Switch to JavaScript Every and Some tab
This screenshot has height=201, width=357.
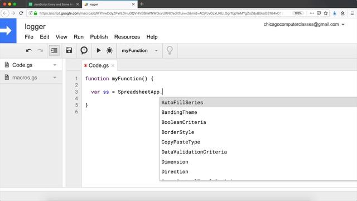pyautogui.click(x=54, y=4)
